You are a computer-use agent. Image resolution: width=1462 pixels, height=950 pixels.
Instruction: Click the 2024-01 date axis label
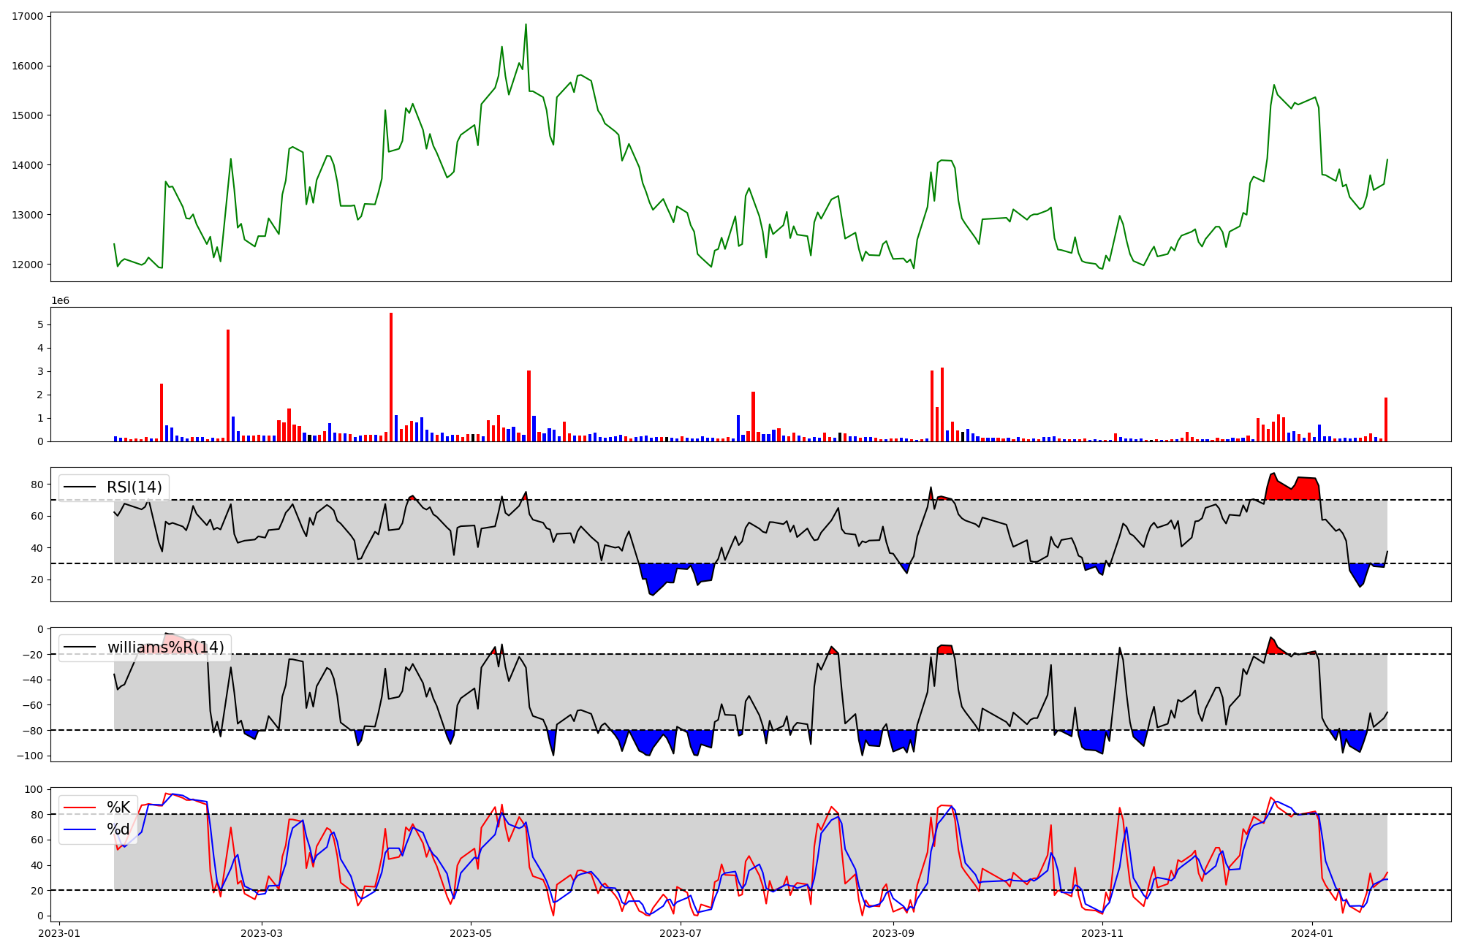1312,933
